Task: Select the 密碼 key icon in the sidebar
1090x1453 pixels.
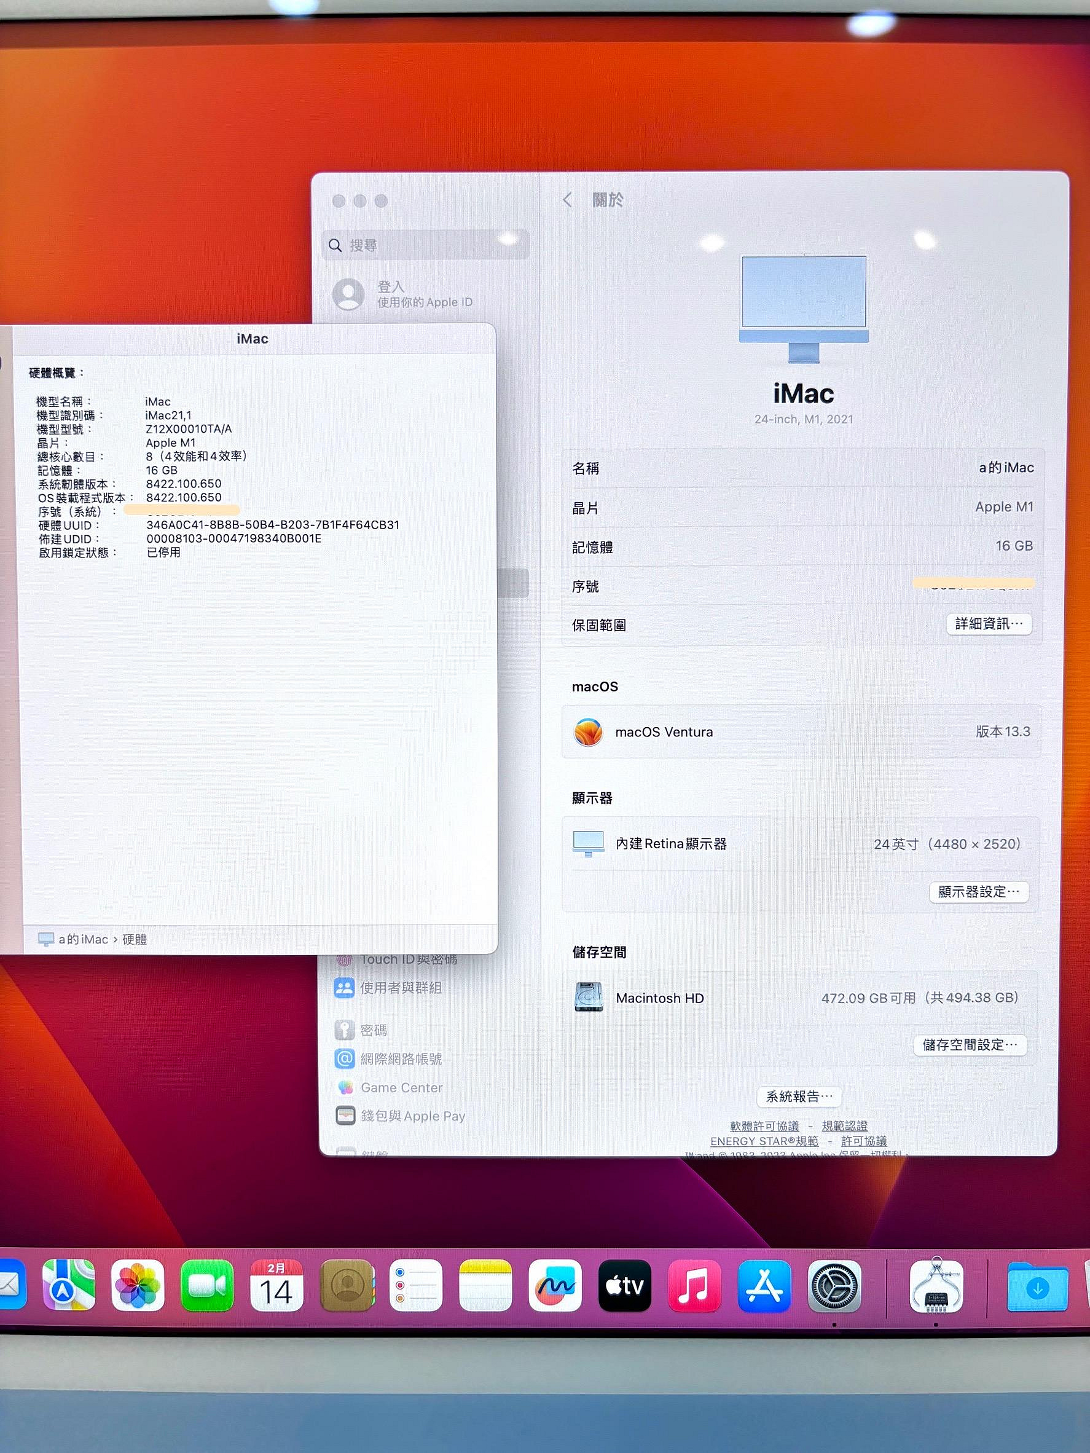Action: 344,1030
